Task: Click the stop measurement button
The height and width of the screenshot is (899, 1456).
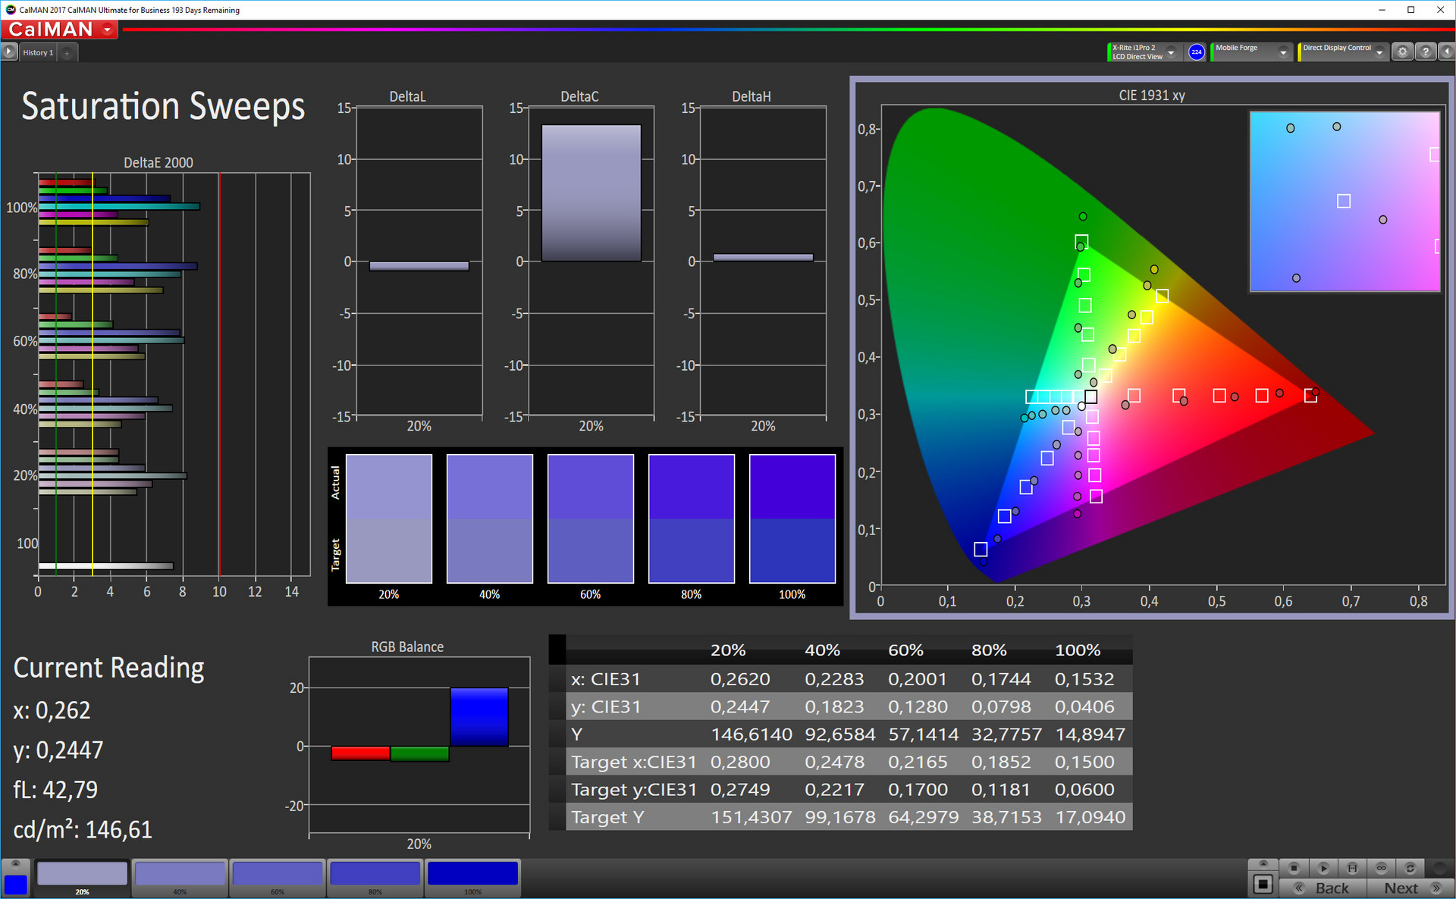Action: point(1294,868)
